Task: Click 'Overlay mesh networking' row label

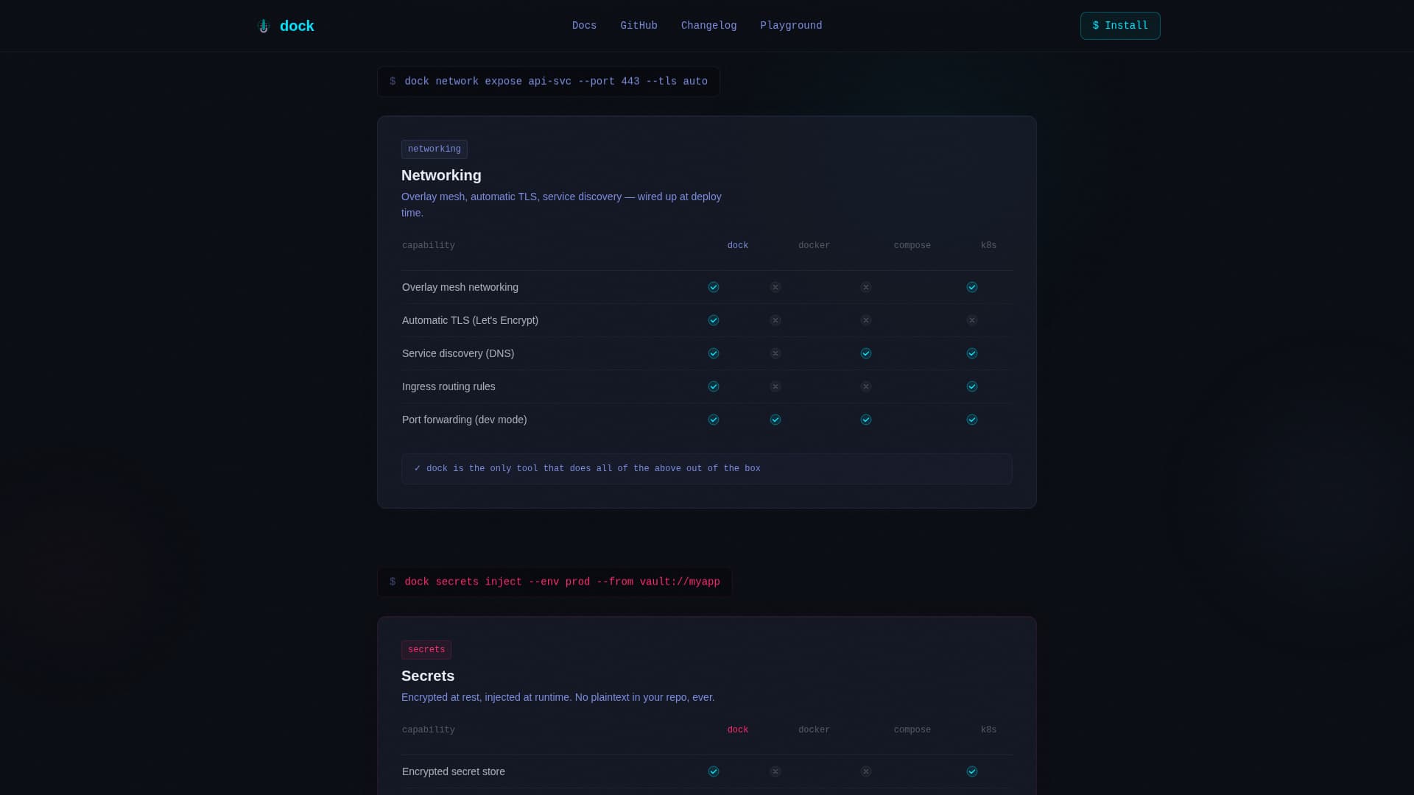Action: coord(460,287)
